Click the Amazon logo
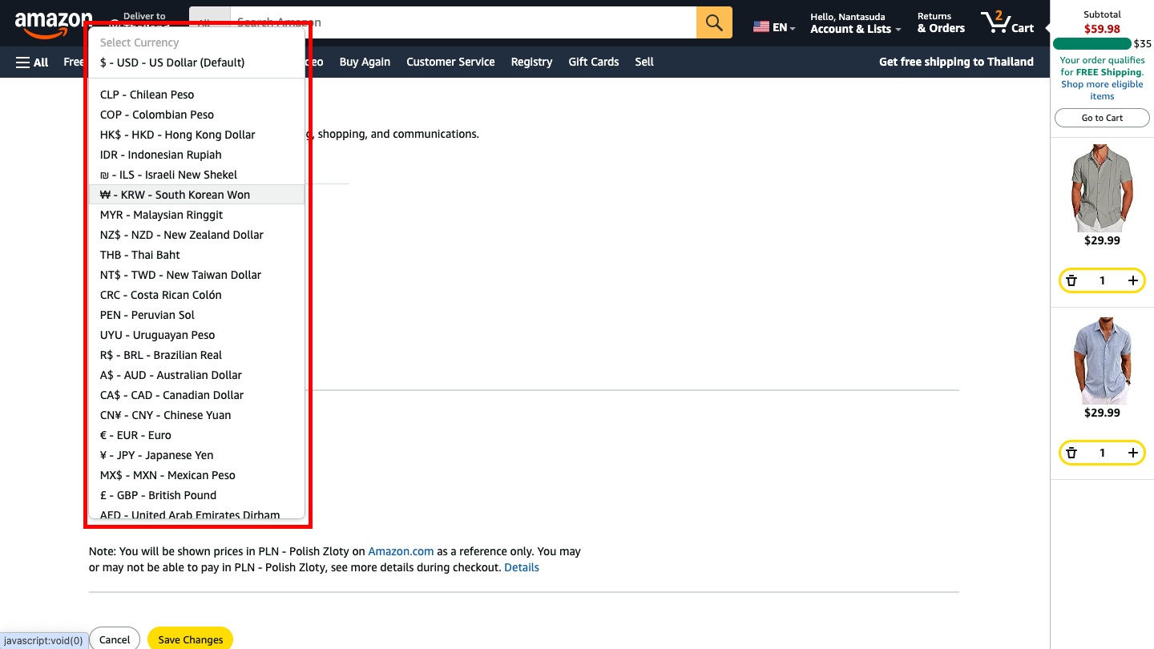The image size is (1154, 649). point(54,24)
